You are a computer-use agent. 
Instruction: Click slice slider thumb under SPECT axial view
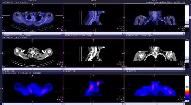click(x=32, y=104)
